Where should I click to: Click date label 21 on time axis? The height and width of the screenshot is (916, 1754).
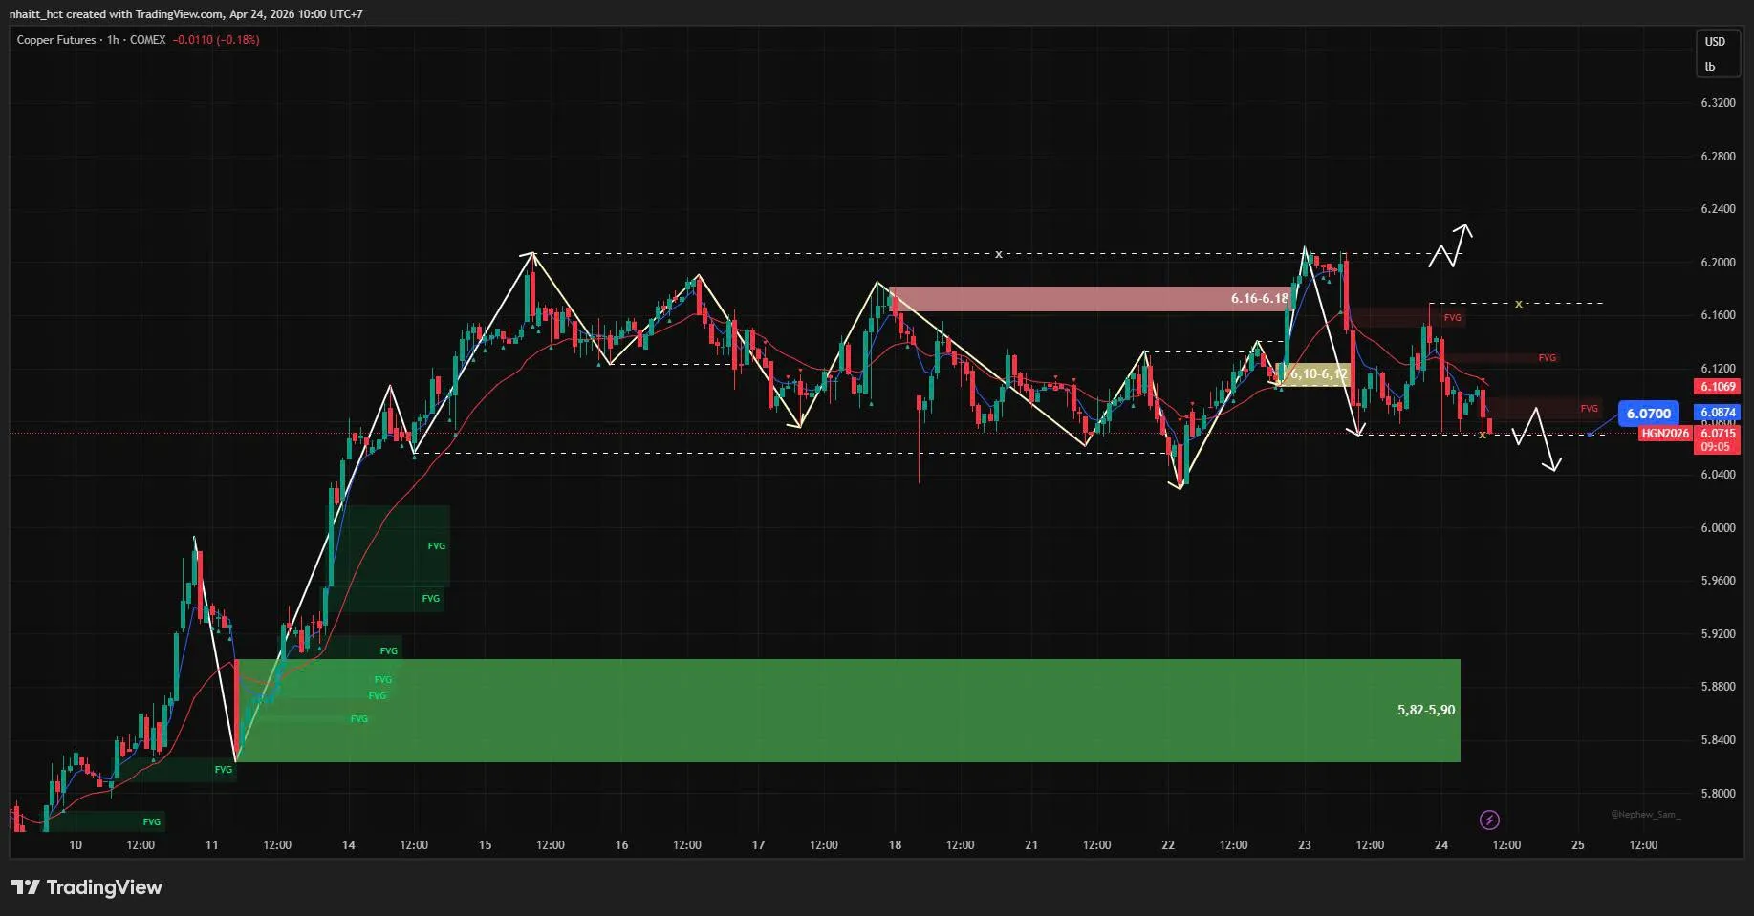pos(1031,845)
